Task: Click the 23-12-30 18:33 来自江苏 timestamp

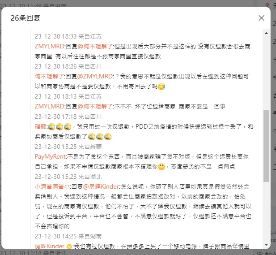Action: coord(68,36)
